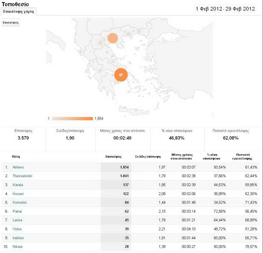Click the average time summary 00:02:49
Image resolution: width=263 pixels, height=253 pixels.
click(123, 138)
